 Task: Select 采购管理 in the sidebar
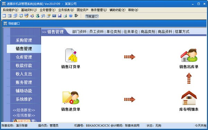24,40
